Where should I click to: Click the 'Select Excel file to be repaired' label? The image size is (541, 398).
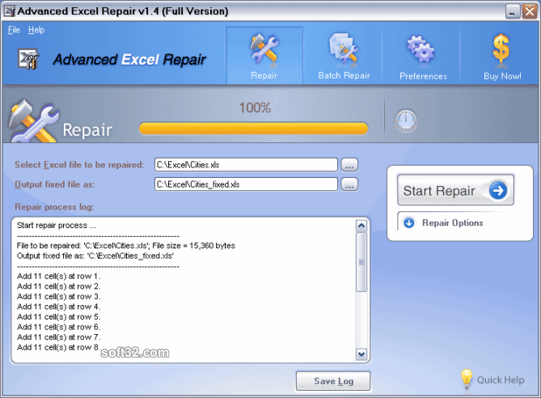tap(79, 165)
